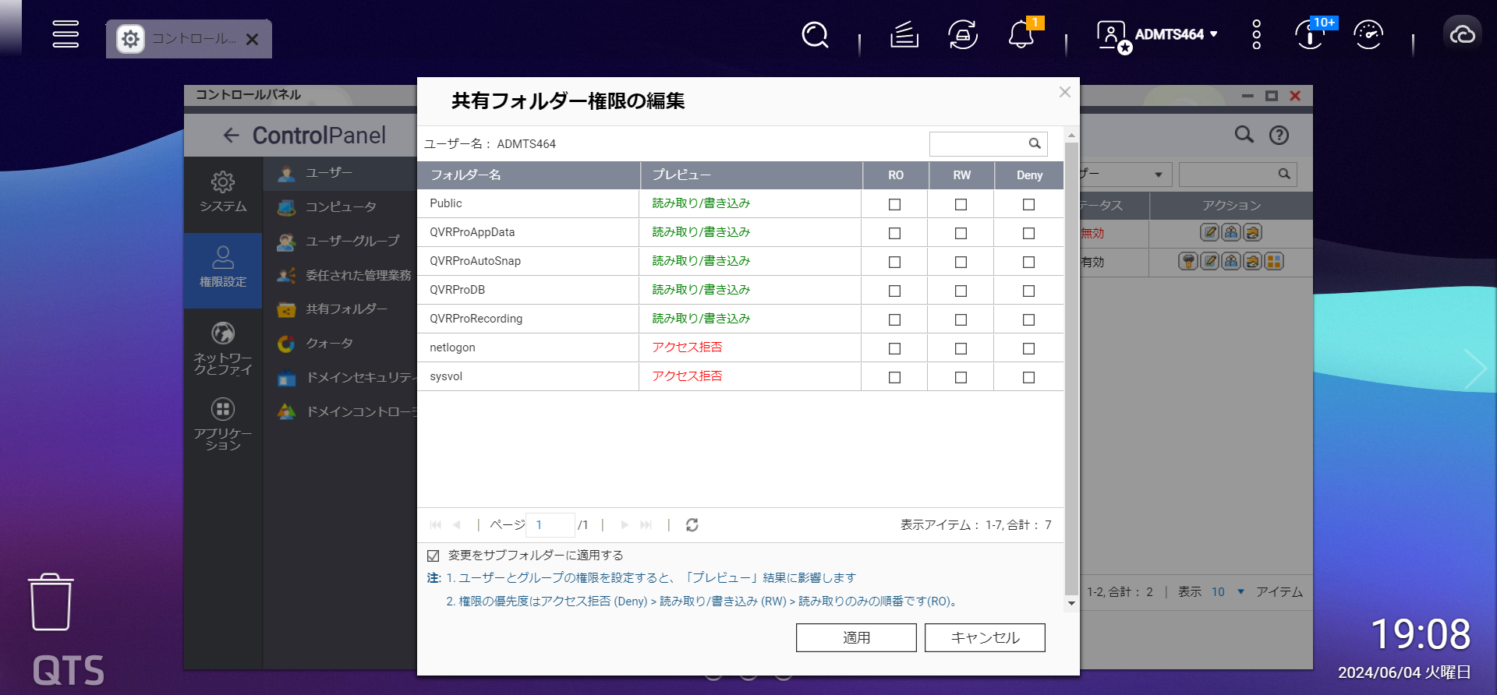Open the System category in sidebar

click(223, 192)
